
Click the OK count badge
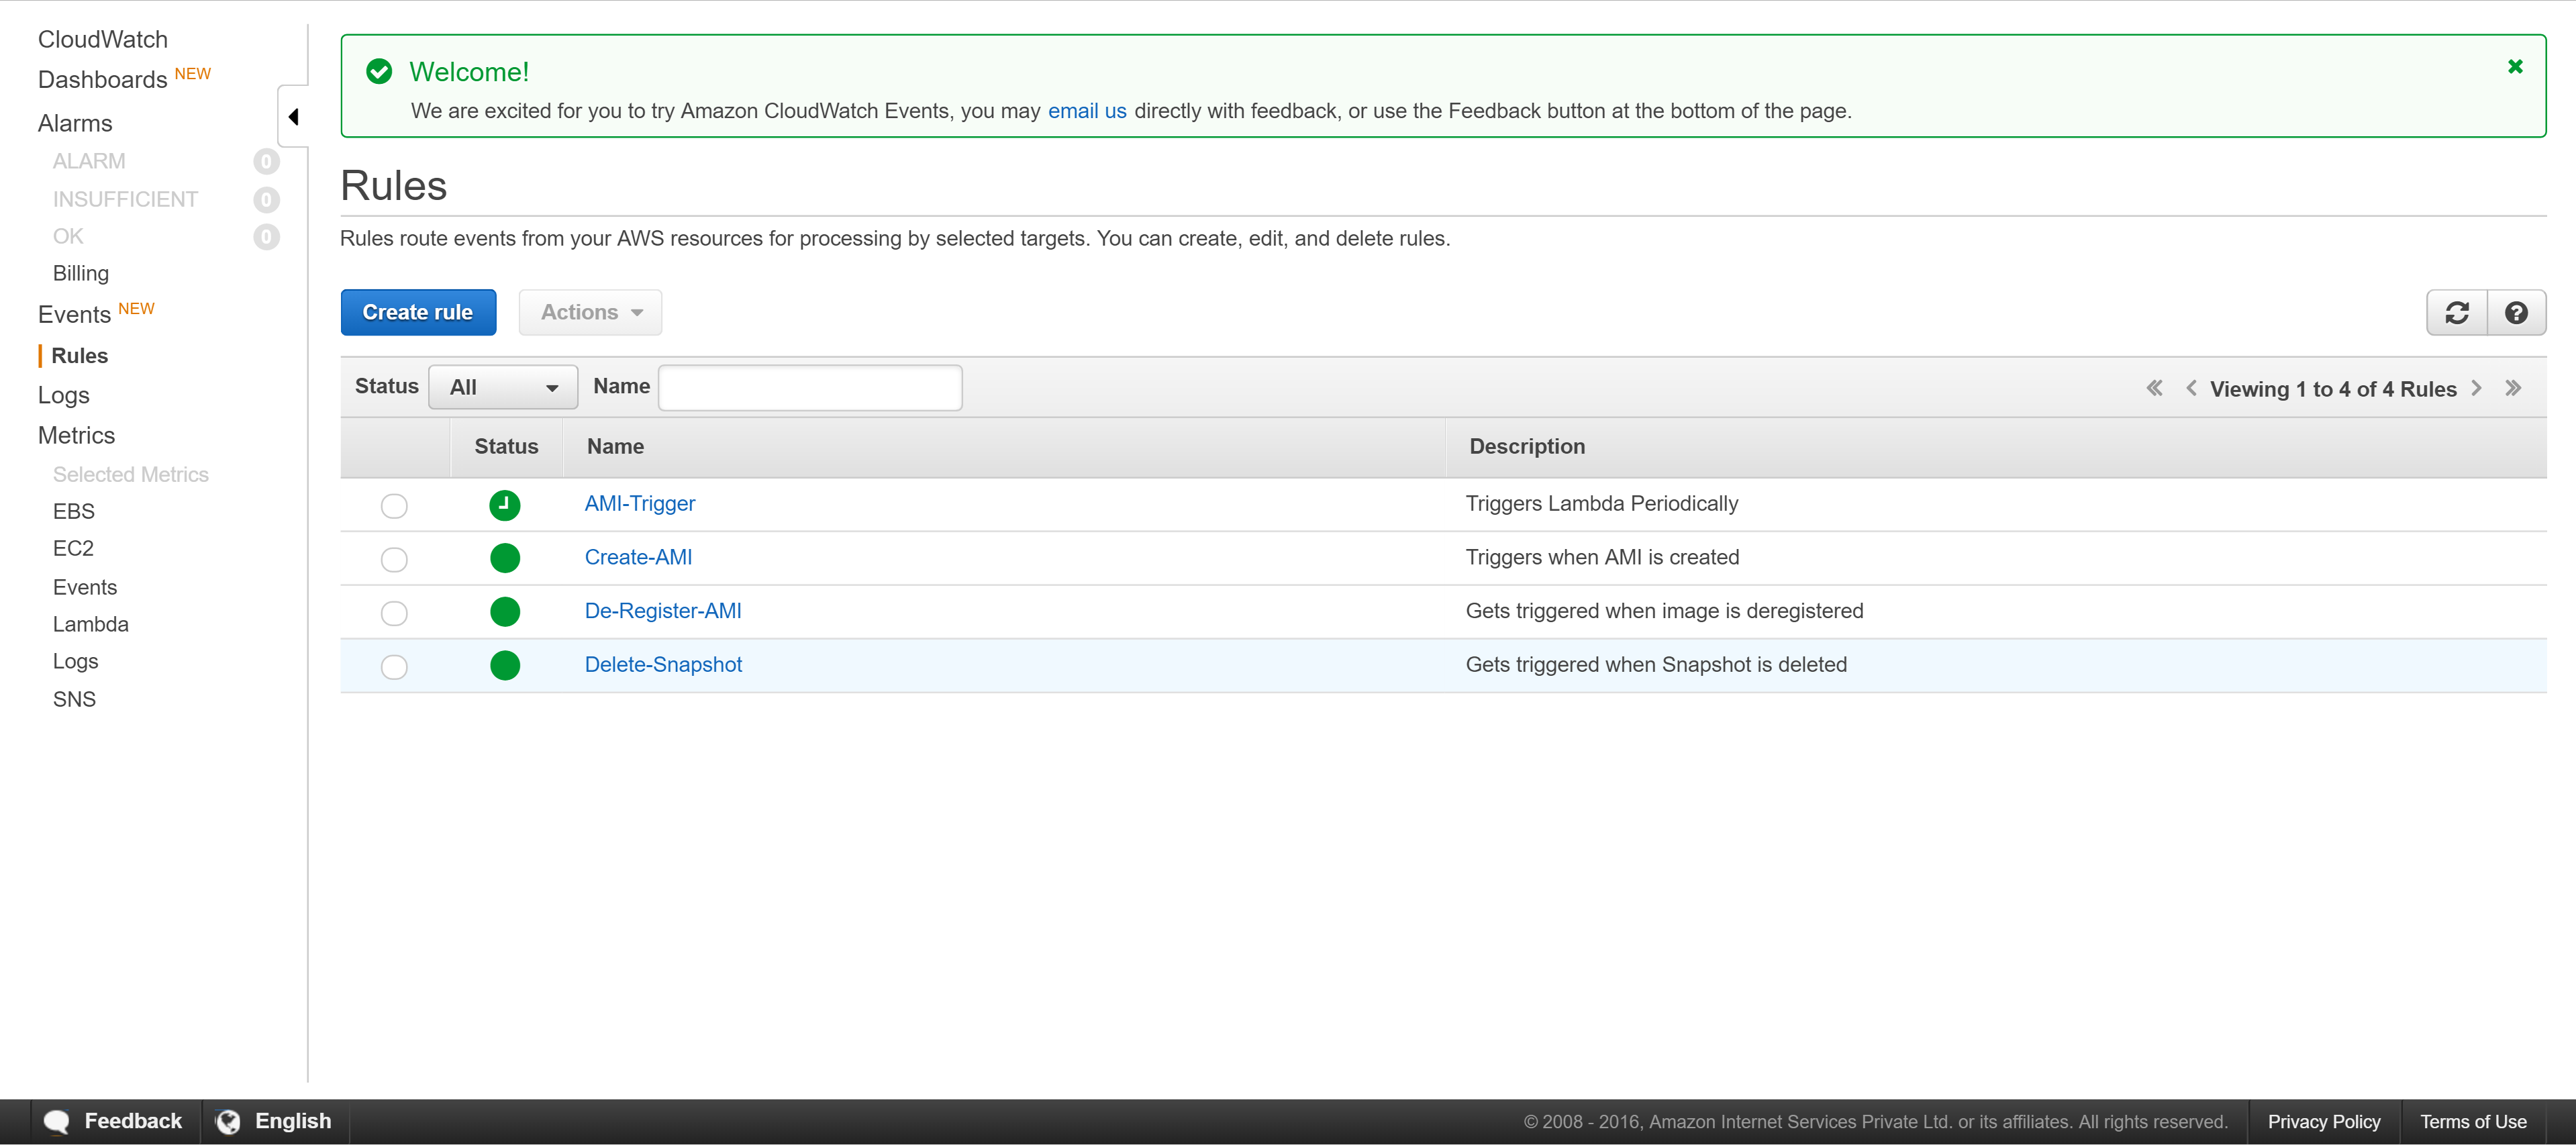click(266, 237)
